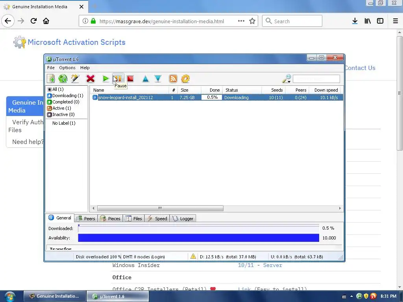Switch to the General tab
Image resolution: width=403 pixels, height=302 pixels.
[60, 218]
